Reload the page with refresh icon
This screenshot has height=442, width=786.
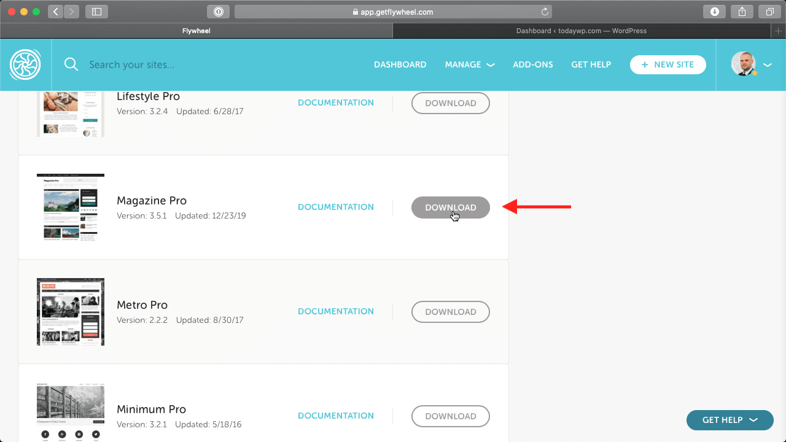pos(545,12)
